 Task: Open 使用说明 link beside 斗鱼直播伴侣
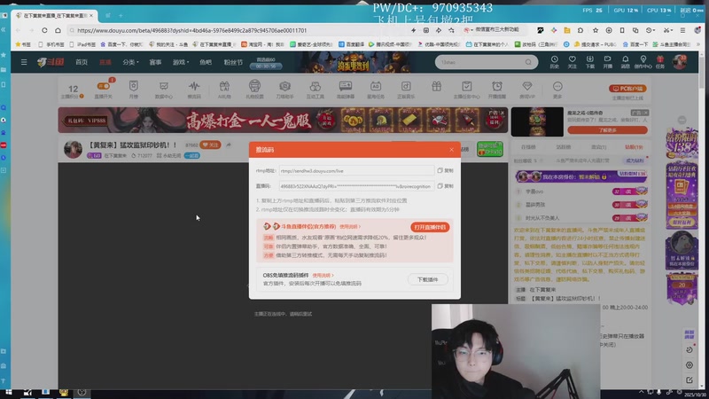349,227
